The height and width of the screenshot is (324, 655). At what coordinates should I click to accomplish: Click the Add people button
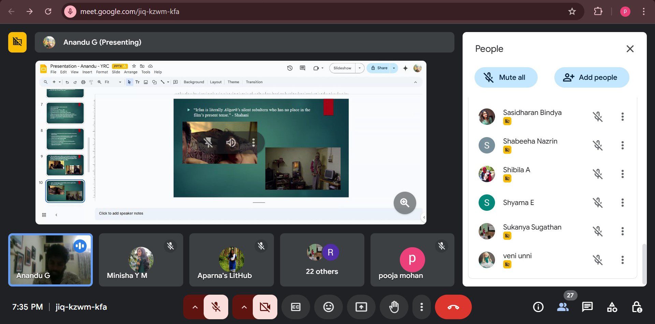click(591, 77)
